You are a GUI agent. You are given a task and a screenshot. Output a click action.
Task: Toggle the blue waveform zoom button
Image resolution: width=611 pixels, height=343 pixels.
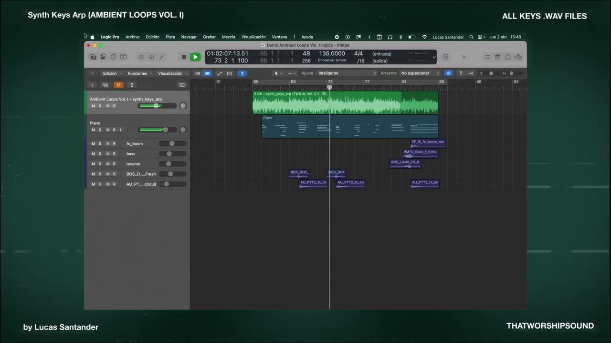point(449,73)
